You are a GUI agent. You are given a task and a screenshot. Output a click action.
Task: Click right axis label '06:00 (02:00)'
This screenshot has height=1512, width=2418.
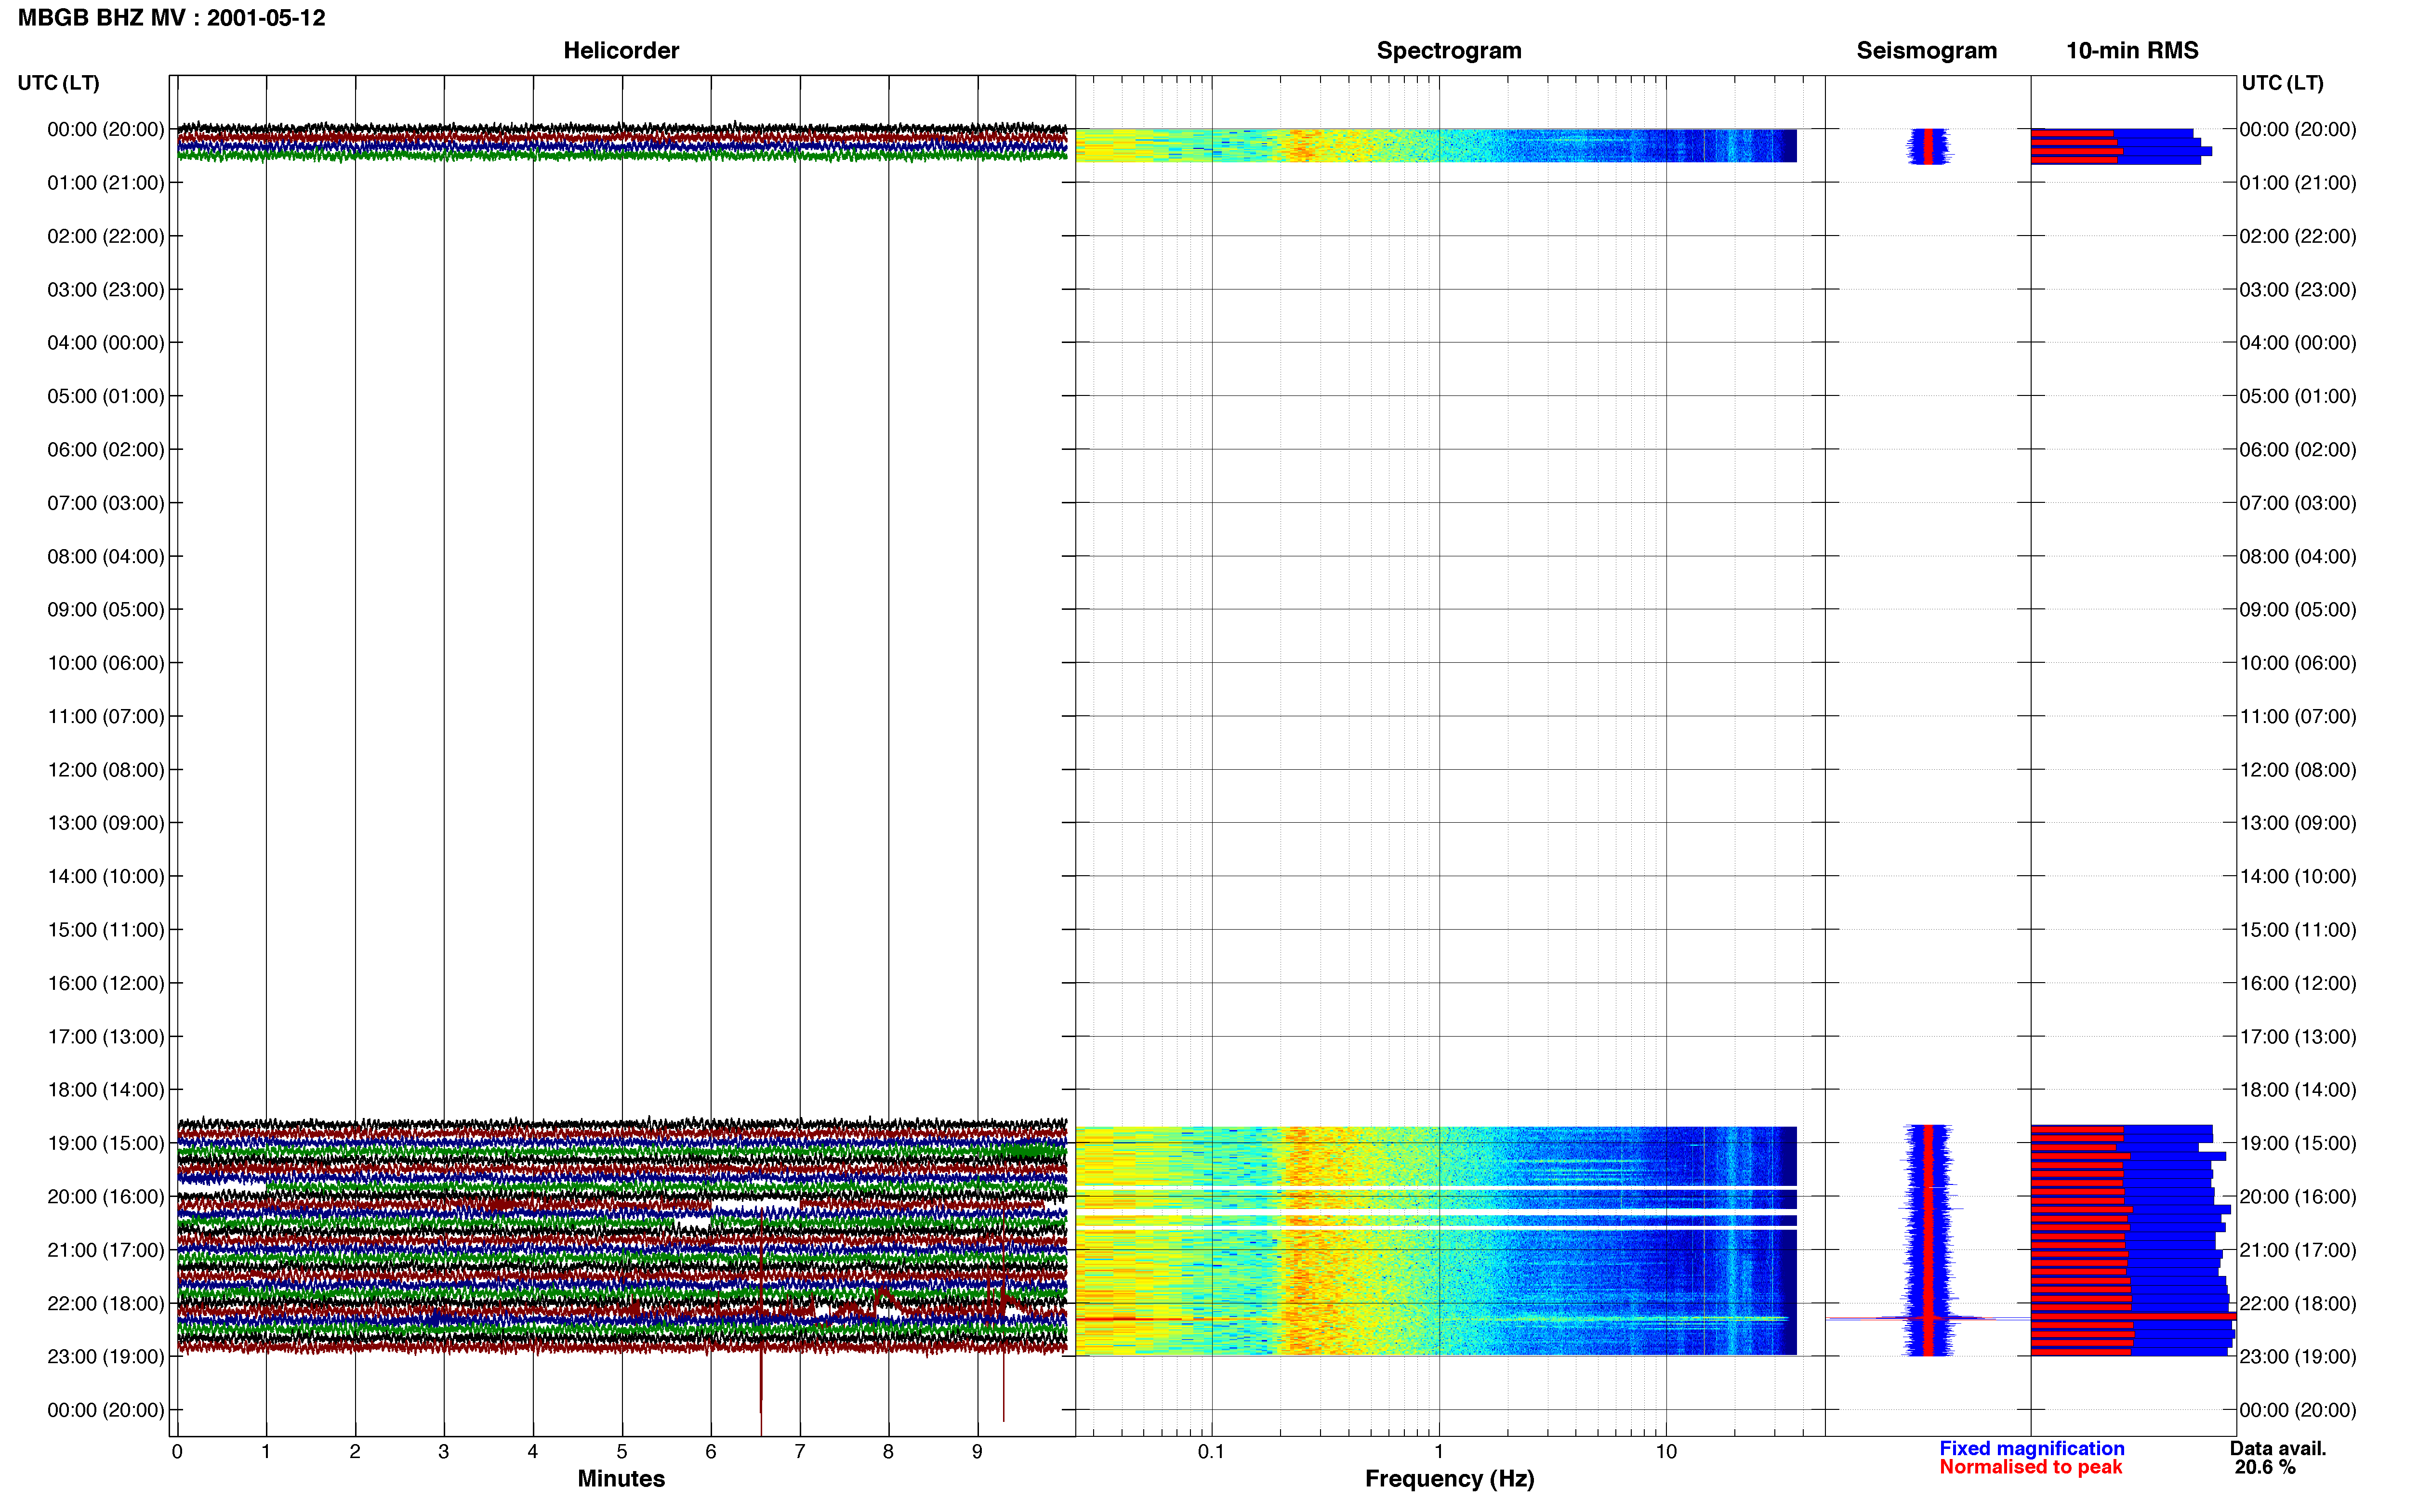tap(2298, 450)
